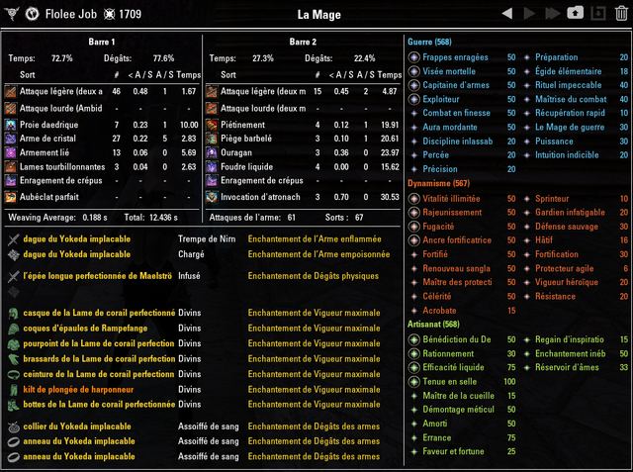Select the Ouragan skill icon
Viewport: 633px width, 472px height.
212,152
